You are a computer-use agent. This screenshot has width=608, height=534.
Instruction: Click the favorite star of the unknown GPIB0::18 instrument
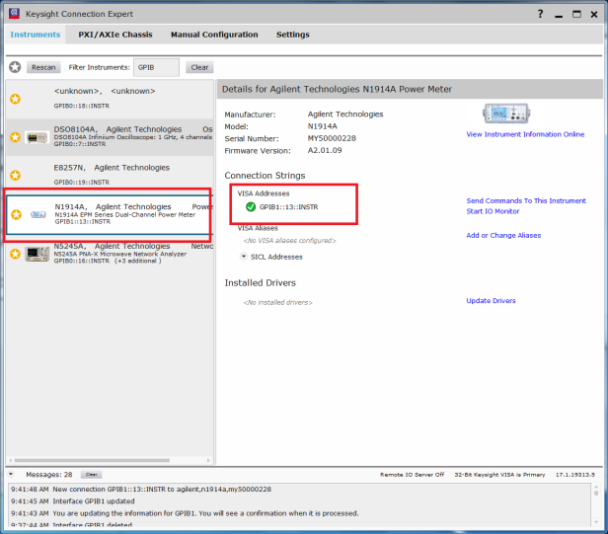[x=15, y=99]
